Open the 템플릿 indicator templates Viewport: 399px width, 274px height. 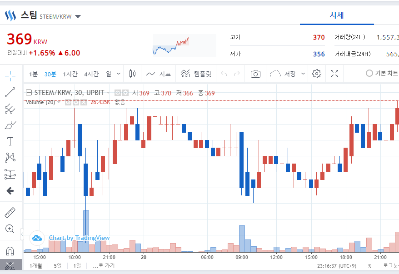pos(196,74)
